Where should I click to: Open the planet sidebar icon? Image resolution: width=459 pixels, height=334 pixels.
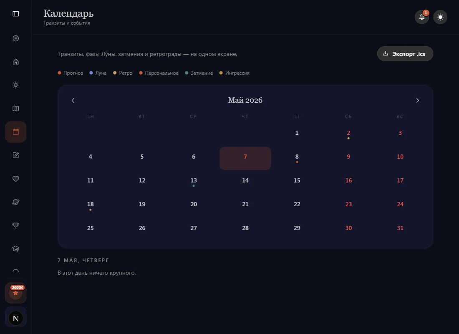[x=16, y=202]
